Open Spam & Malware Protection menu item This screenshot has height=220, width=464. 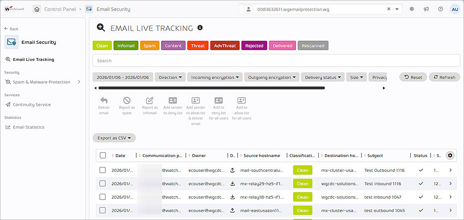point(38,82)
